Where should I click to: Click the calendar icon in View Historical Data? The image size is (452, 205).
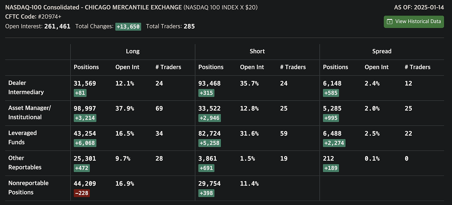(x=389, y=21)
